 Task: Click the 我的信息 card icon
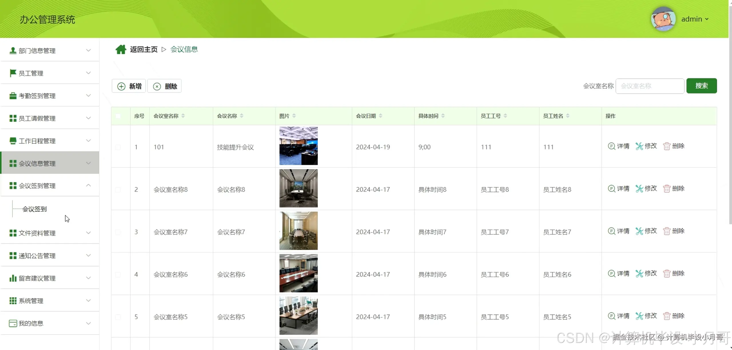13,323
